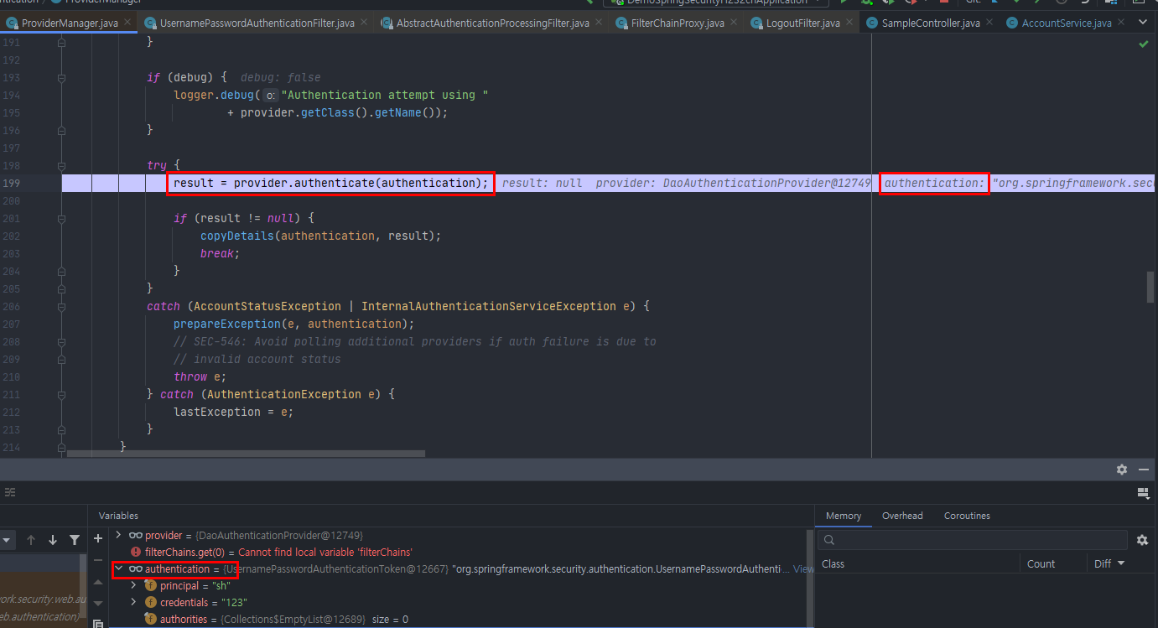Open AccountService.java tab
Viewport: 1158px width, 628px height.
[1067, 23]
